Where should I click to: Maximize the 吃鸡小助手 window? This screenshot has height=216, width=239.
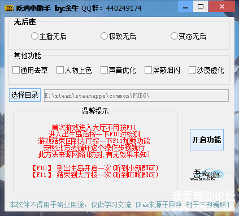coord(201,6)
